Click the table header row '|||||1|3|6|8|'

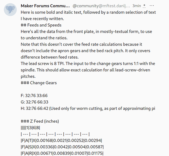point(30,128)
